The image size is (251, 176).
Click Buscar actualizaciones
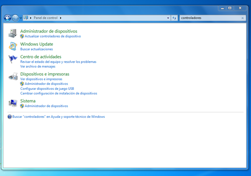pyautogui.click(x=36, y=49)
